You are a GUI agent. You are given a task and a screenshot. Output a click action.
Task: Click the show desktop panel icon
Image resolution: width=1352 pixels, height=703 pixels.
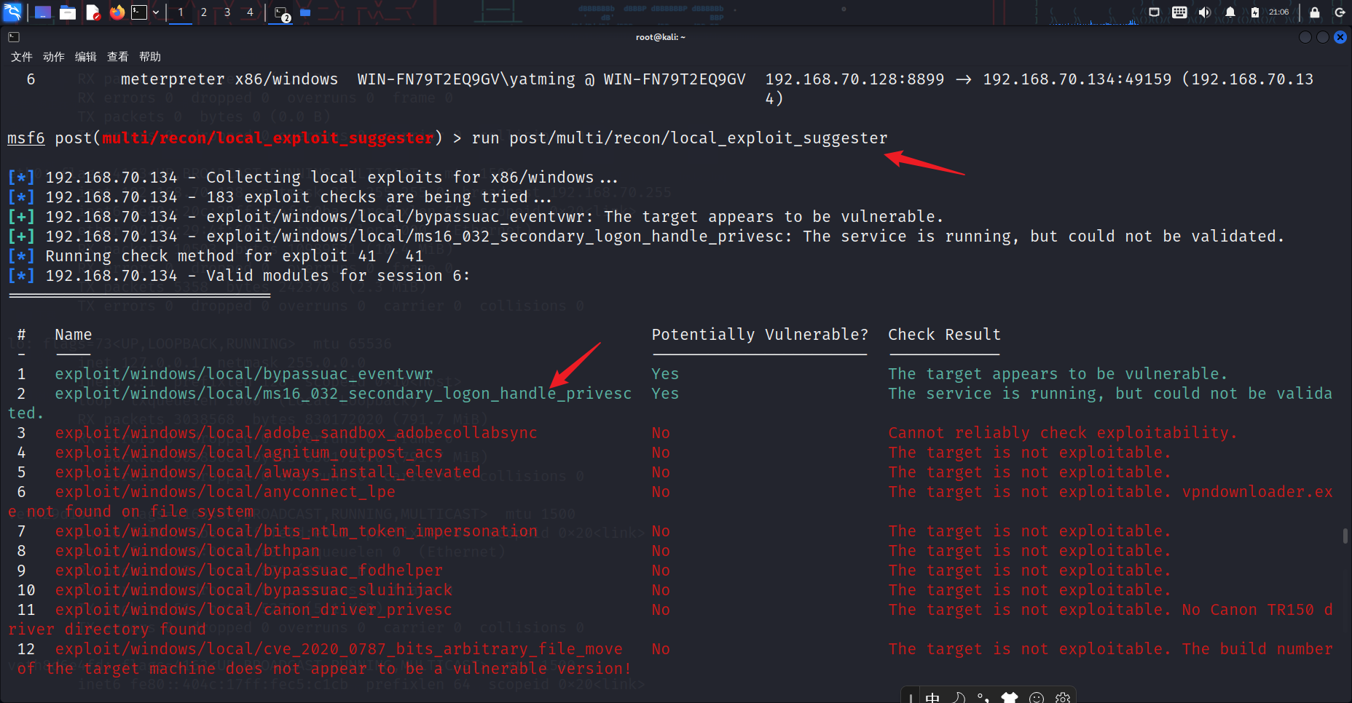[43, 12]
